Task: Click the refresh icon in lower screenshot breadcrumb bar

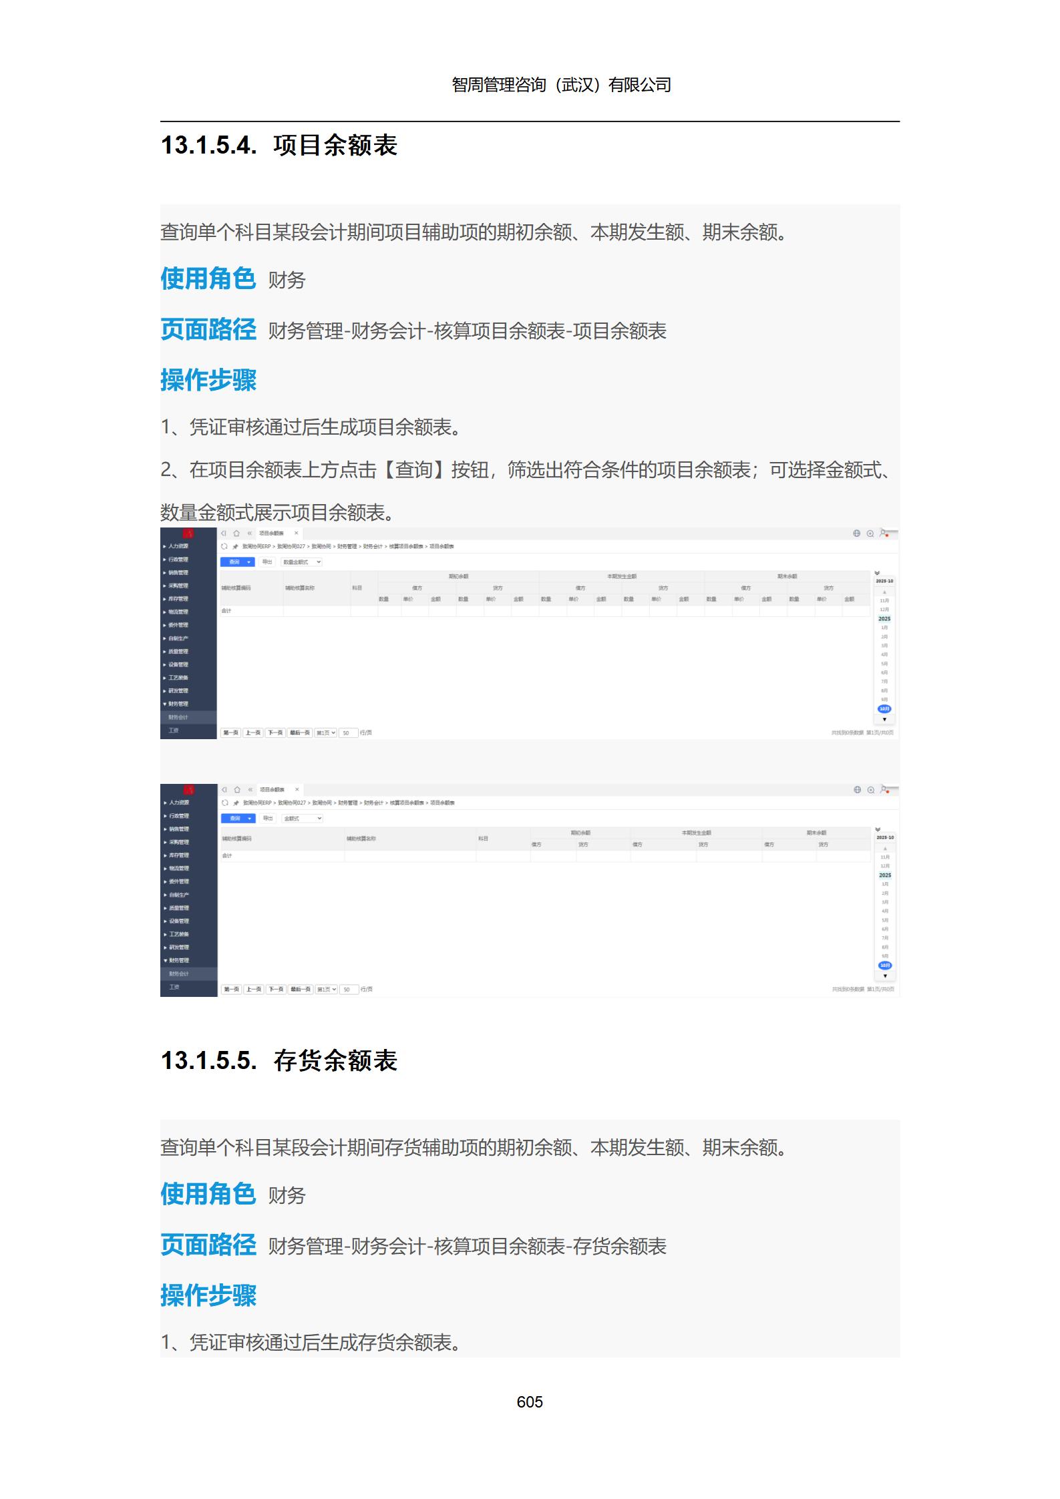Action: click(225, 803)
